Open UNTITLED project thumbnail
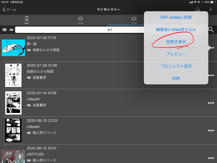Screen dimensions: 217x163 click(x=13, y=156)
